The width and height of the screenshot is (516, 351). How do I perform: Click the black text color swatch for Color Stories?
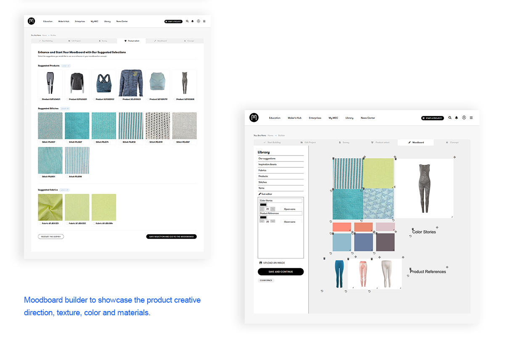pos(263,205)
